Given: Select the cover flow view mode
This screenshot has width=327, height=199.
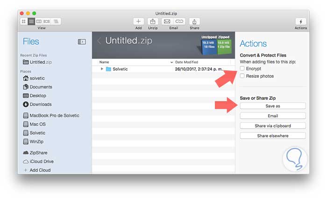Looking at the screenshot, I should point(47,21).
